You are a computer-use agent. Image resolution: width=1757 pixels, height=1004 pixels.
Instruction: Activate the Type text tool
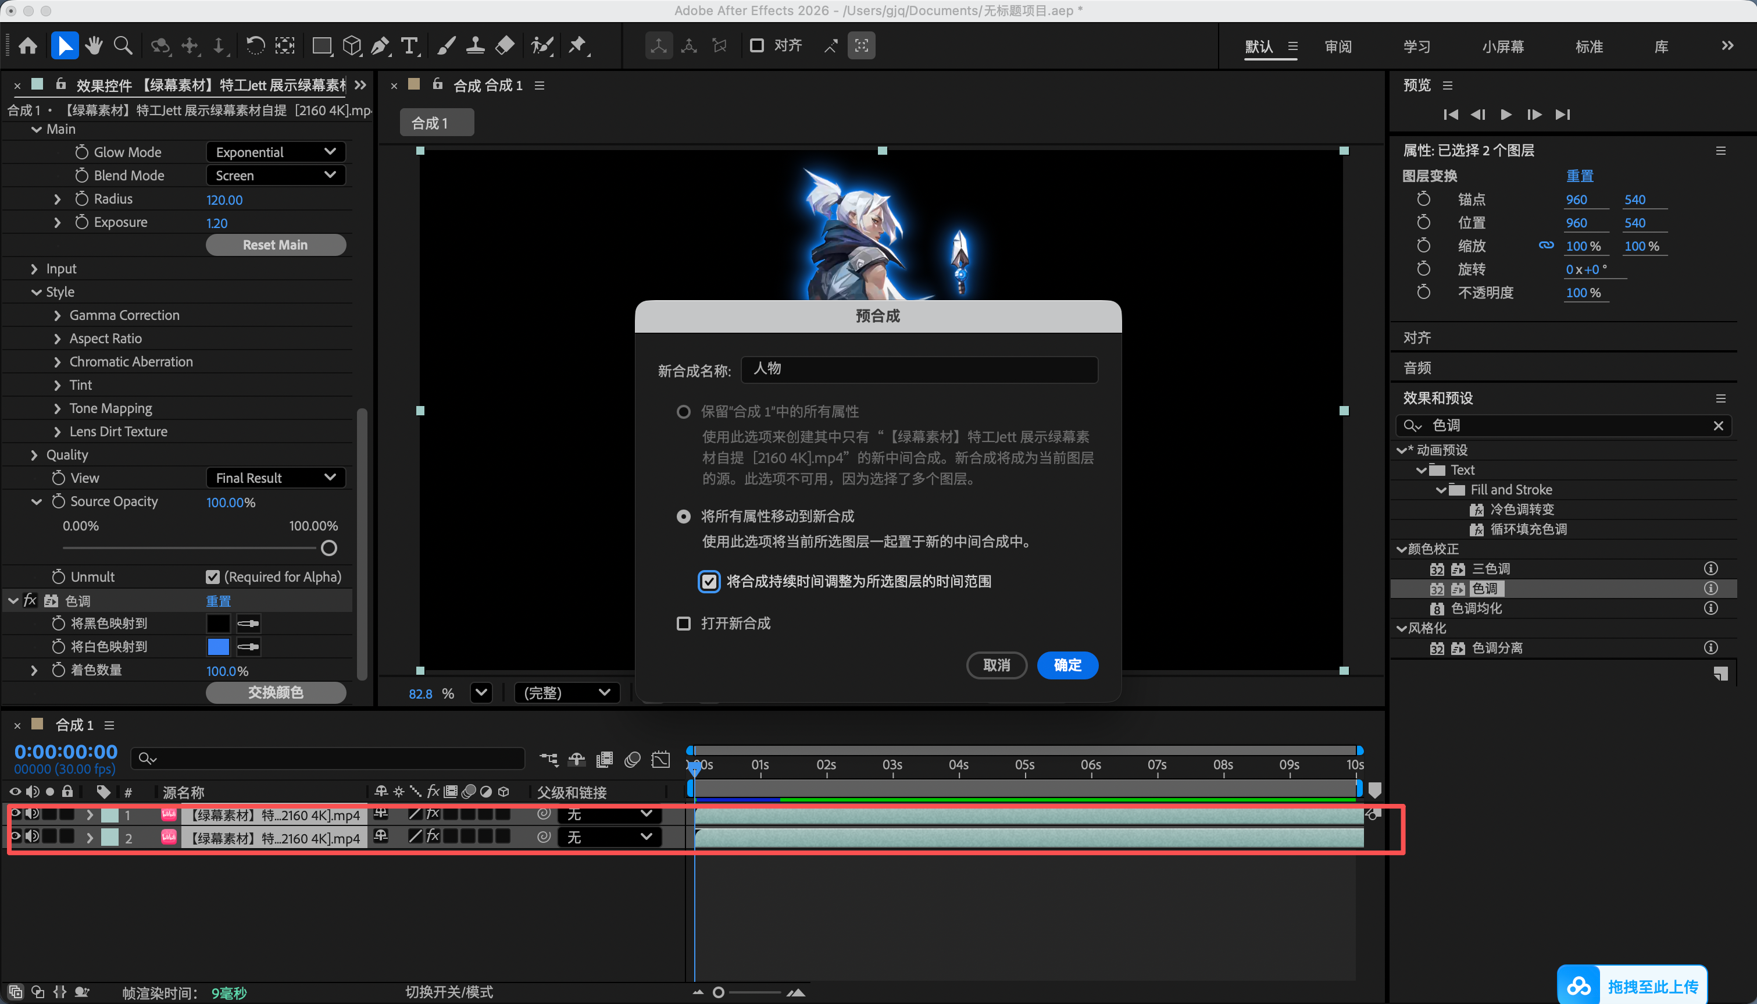pyautogui.click(x=410, y=46)
